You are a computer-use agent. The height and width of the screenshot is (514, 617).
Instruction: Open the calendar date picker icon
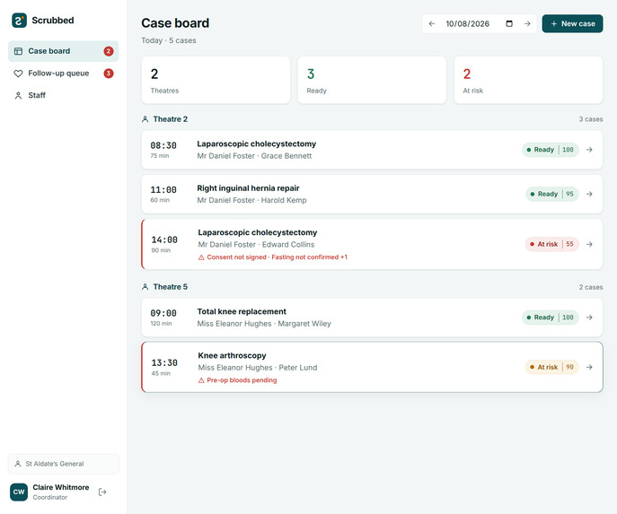pos(509,23)
